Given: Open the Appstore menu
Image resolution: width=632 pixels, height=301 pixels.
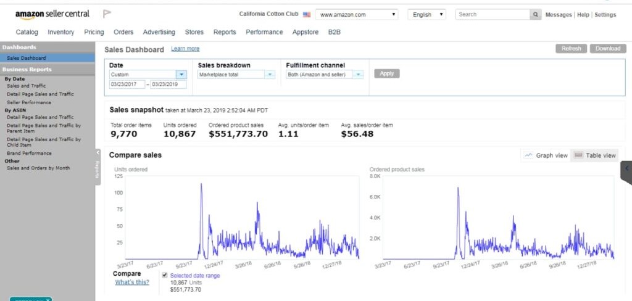Looking at the screenshot, I should [306, 32].
